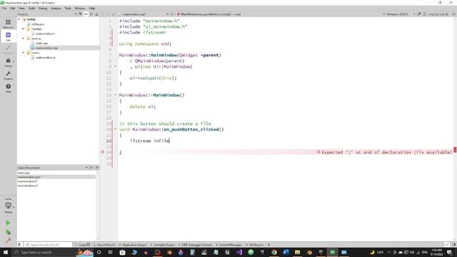Run the project with green play button
Viewport: 457px width, 257px height.
[8, 223]
